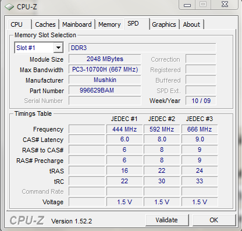The width and height of the screenshot is (242, 231).
Task: Close the CPU-Z window
Action: [225, 5]
